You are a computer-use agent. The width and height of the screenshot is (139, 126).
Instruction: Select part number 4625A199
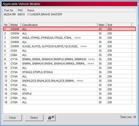point(10,14)
